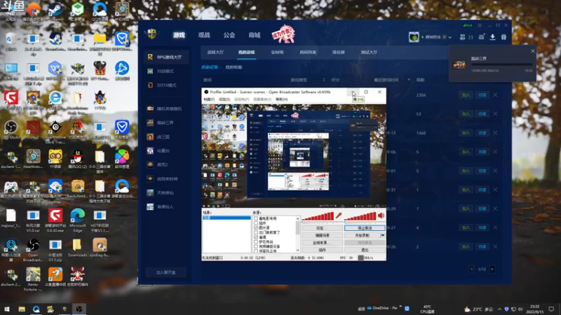Toggle the 插件 source checkbox in OBS
The height and width of the screenshot is (315, 561).
tap(256, 223)
